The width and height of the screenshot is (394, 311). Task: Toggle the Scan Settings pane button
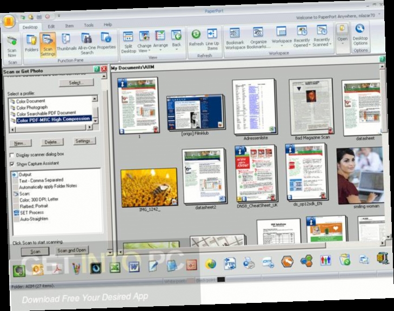[48, 45]
